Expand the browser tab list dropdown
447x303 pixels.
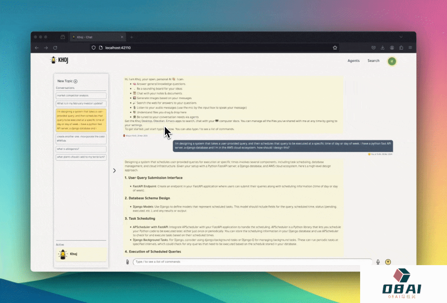coord(401,37)
